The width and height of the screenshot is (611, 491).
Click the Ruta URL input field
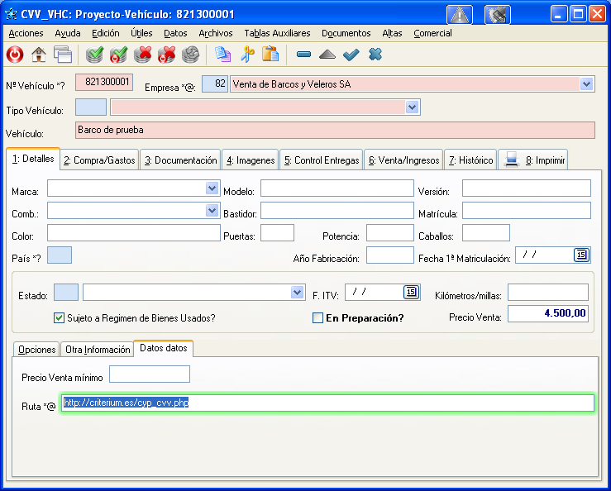tap(327, 403)
